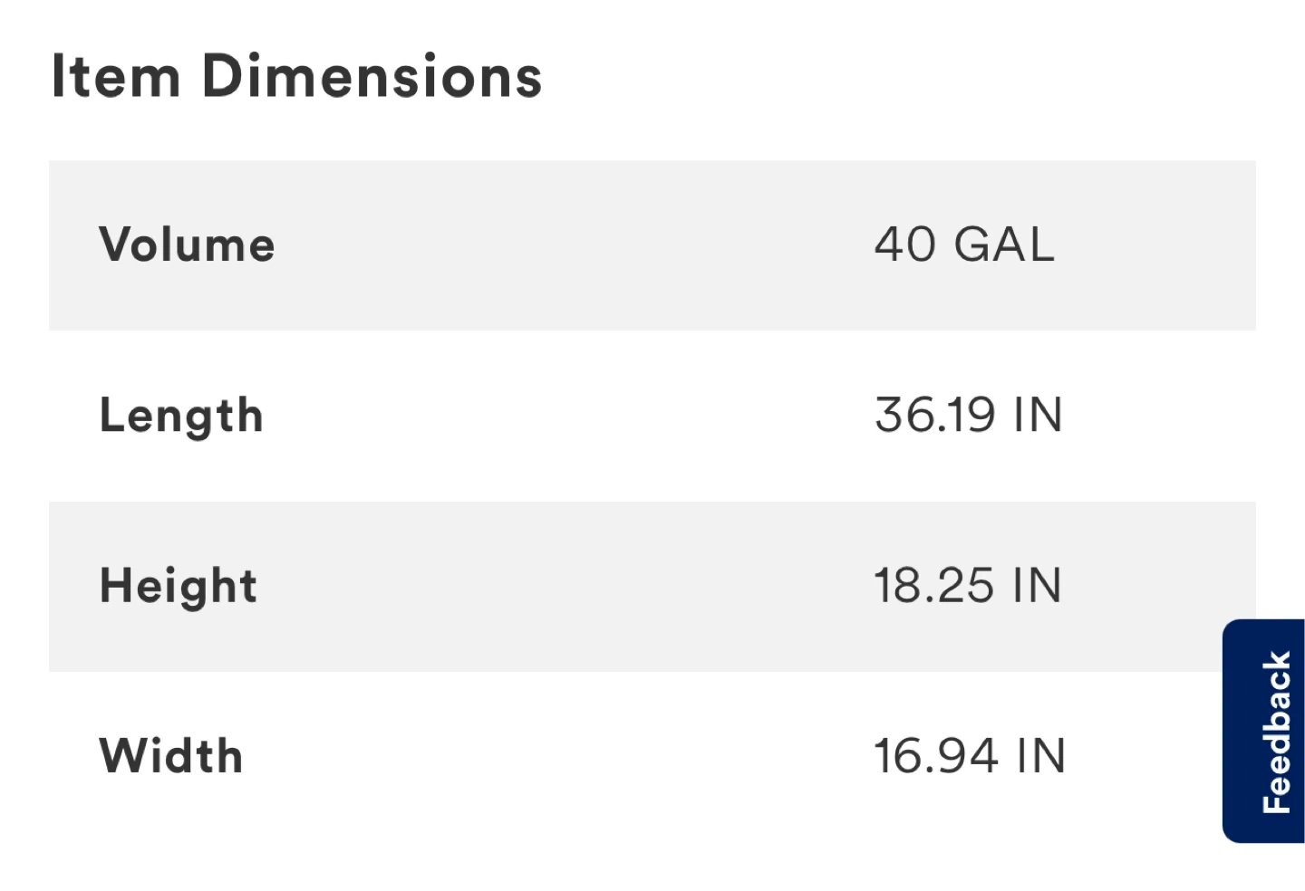Click the number 16.94 in Width row

tap(935, 756)
